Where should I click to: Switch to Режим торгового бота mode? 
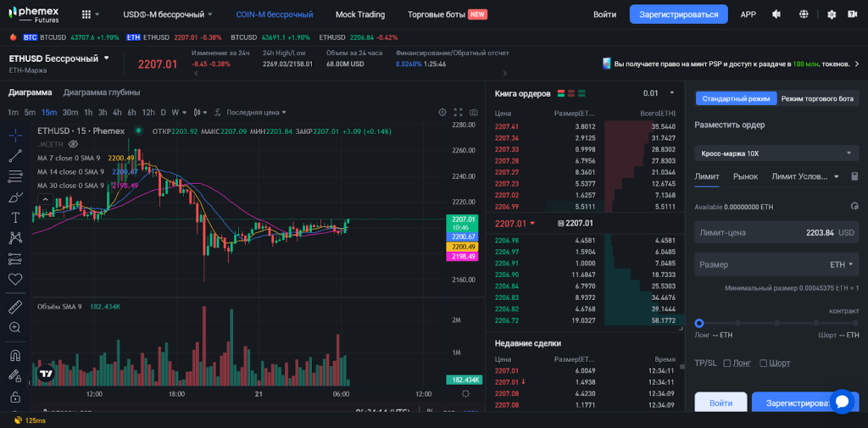click(x=817, y=98)
